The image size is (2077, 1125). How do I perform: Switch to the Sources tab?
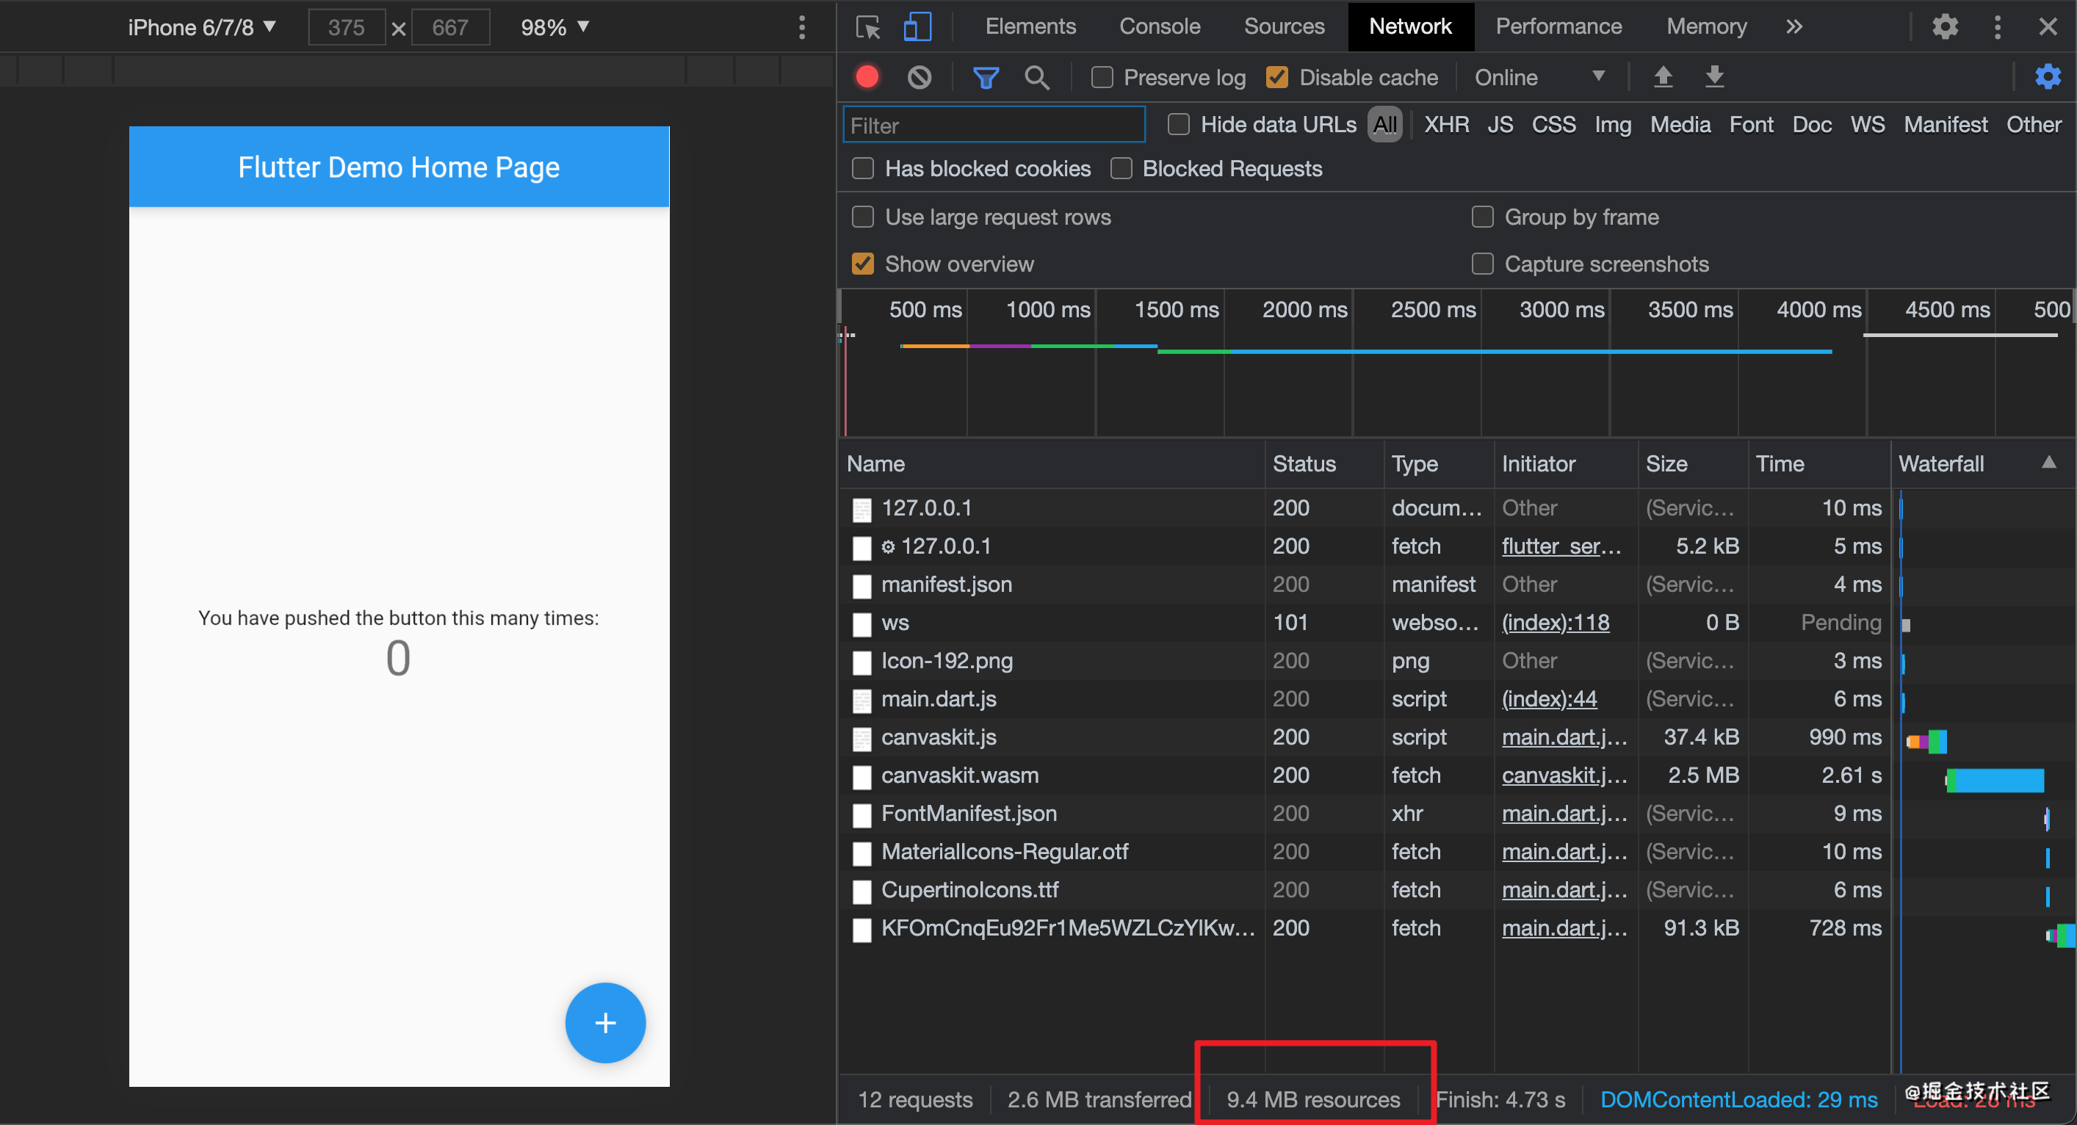1284,26
